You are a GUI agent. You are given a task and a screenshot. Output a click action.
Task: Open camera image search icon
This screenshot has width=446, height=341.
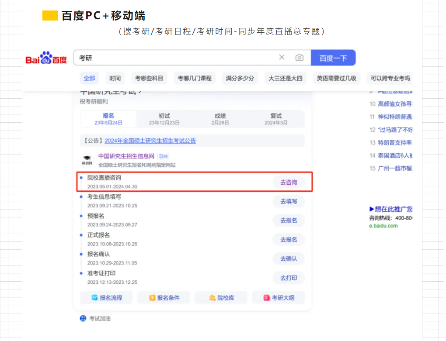[299, 58]
